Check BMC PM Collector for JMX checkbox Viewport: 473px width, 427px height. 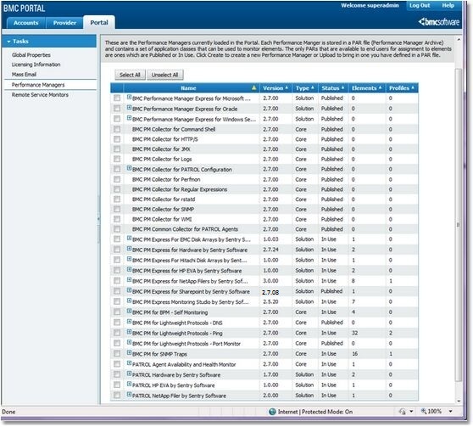[117, 149]
